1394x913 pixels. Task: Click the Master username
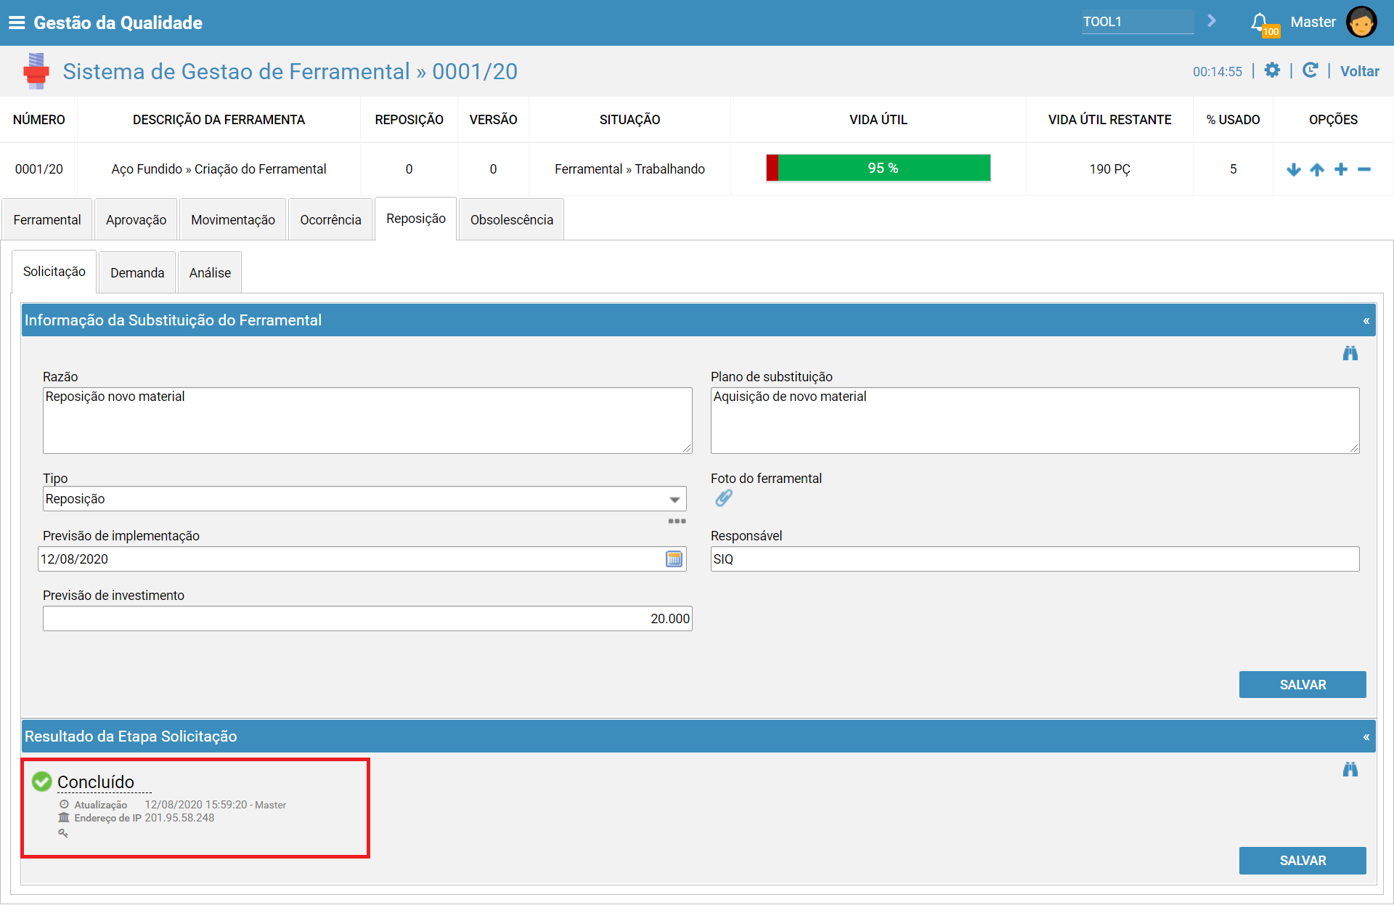click(x=1313, y=23)
